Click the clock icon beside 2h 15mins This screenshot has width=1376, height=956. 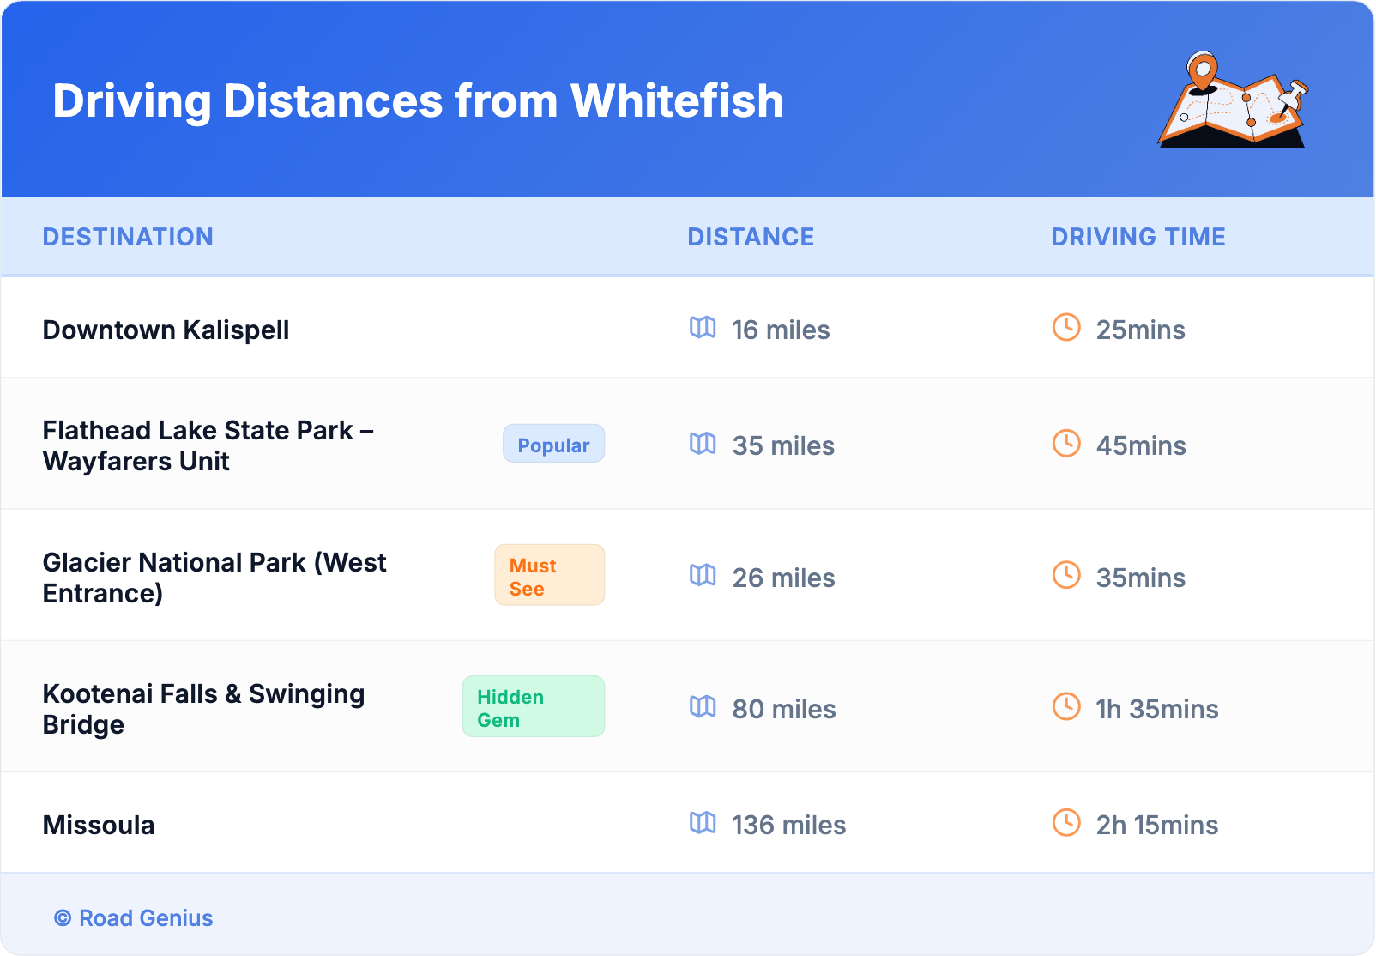(1066, 823)
